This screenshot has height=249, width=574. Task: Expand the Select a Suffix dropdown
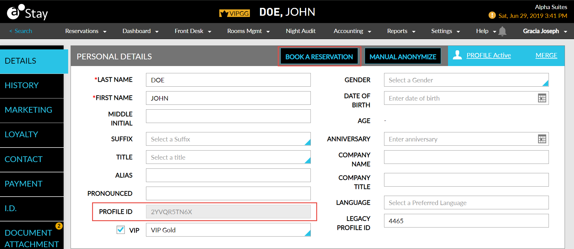coord(228,139)
